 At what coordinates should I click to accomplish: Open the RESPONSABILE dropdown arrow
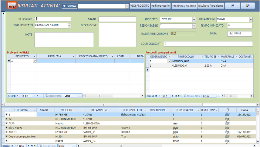[194, 26]
